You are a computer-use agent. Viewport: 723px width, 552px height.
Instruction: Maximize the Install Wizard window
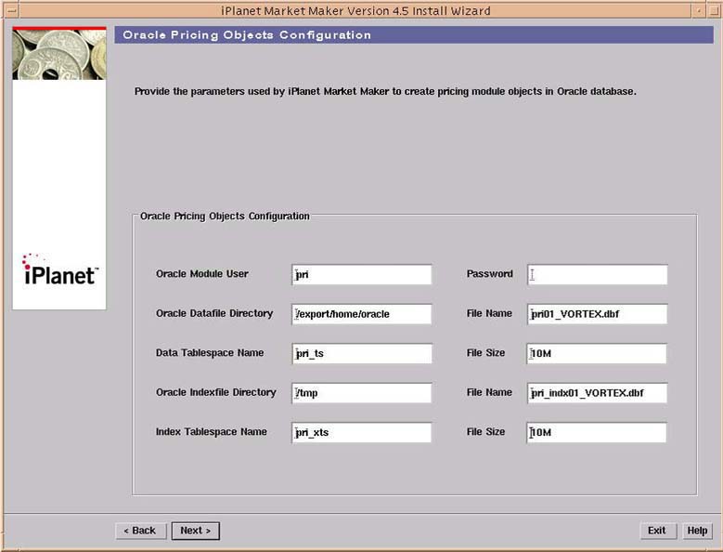pyautogui.click(x=714, y=10)
